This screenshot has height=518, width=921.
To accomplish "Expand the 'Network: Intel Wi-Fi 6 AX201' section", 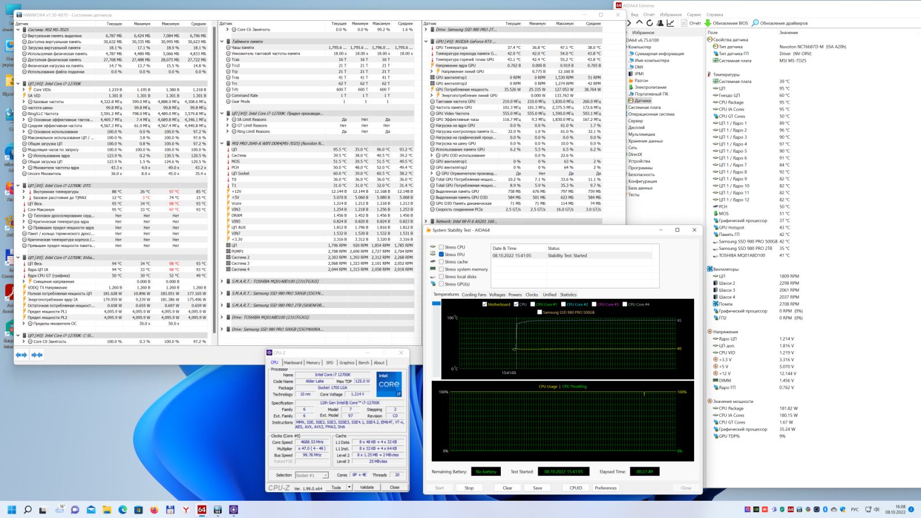I will point(426,221).
